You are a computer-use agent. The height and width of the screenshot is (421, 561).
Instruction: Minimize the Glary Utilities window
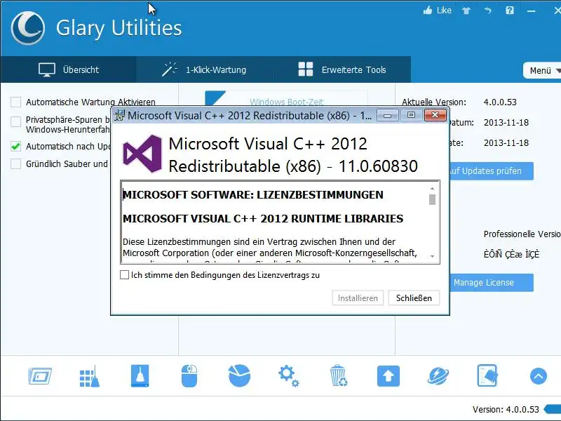(x=532, y=11)
